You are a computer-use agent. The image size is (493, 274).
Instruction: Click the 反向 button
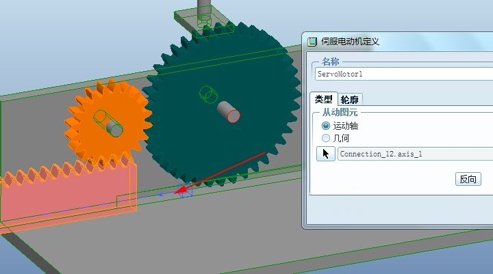coord(468,179)
